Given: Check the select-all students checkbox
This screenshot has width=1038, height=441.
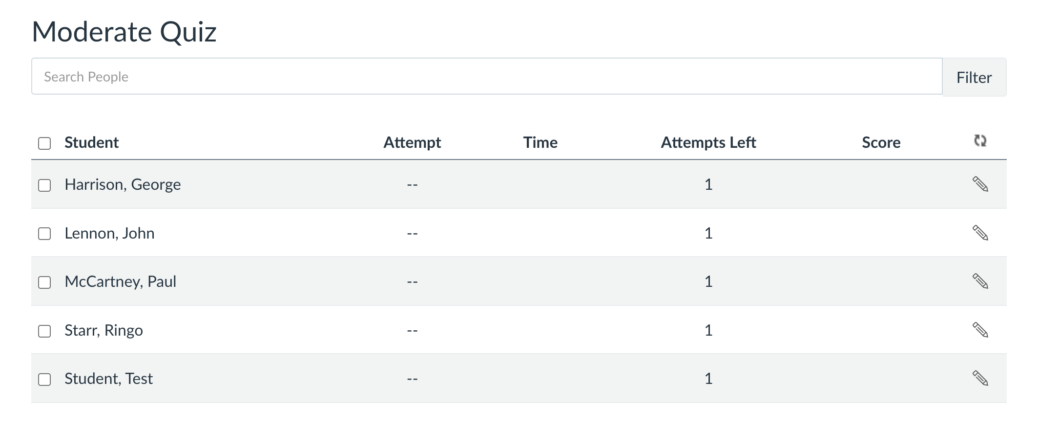Looking at the screenshot, I should (44, 143).
